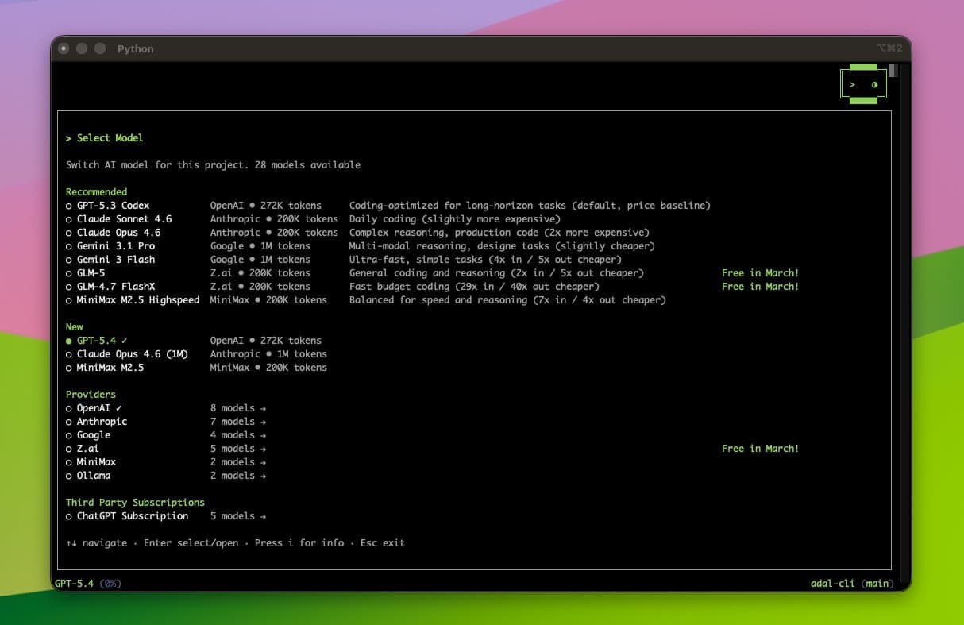Click the prompt caret before Select Model
The image size is (964, 625).
(69, 138)
